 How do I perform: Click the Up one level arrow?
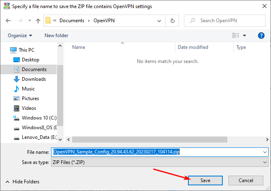(x=38, y=21)
